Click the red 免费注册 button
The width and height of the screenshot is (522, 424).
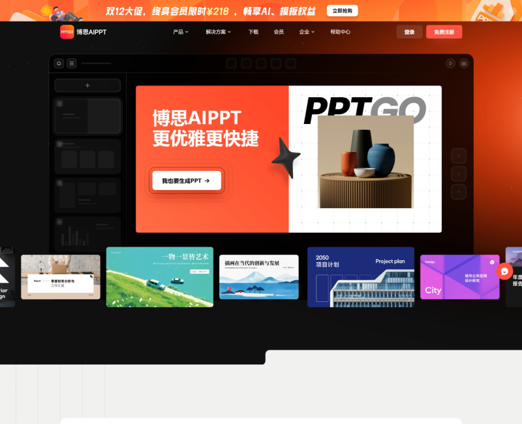tap(444, 31)
